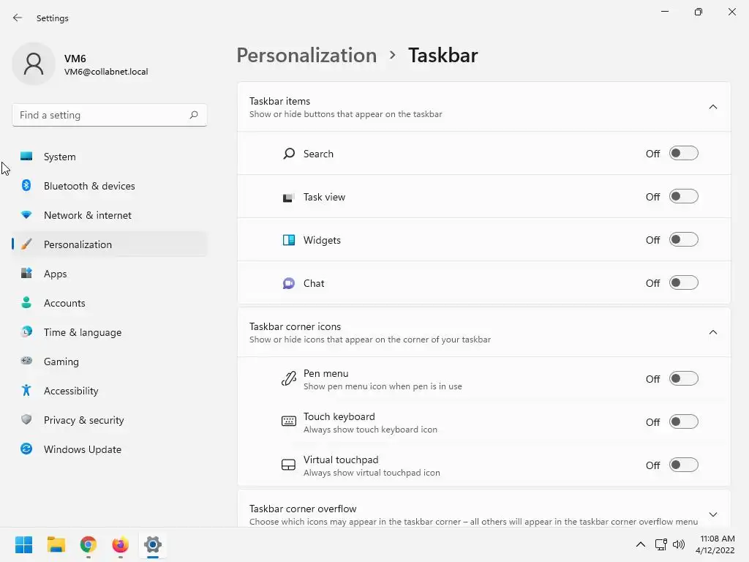
Task: Click the Personalization breadcrumb link
Action: [306, 56]
